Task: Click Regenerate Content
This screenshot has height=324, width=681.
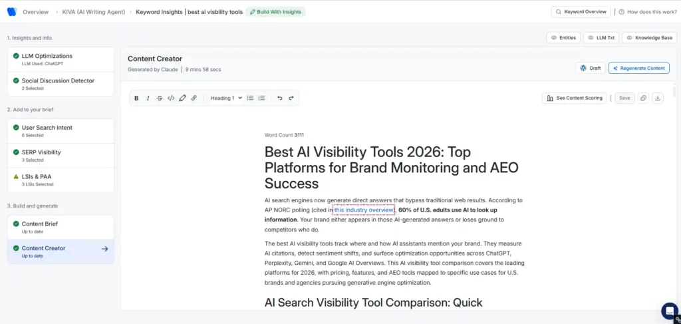Action: (639, 68)
